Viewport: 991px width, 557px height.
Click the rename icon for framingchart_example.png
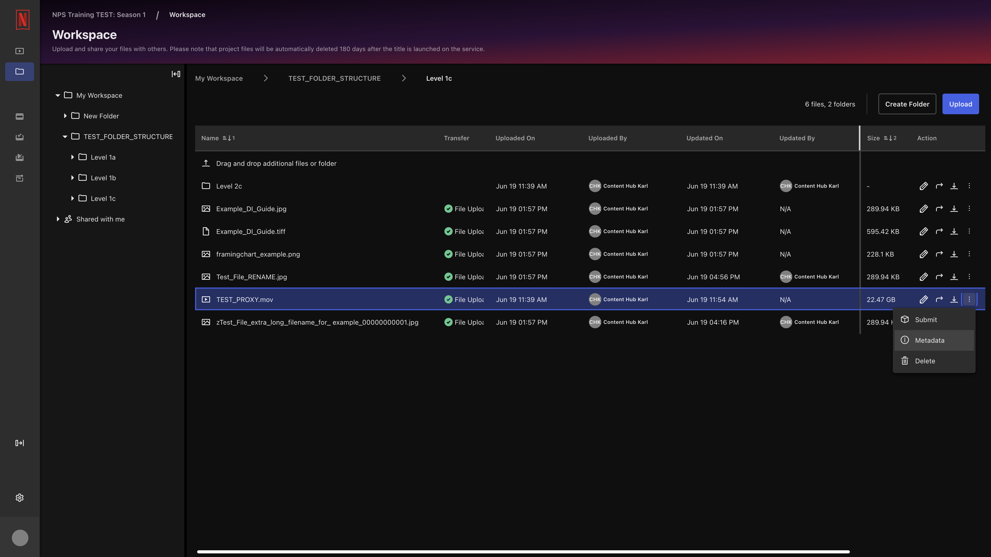point(924,254)
